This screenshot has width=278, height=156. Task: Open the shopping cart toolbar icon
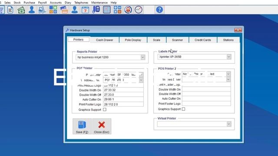[x=1, y=10]
